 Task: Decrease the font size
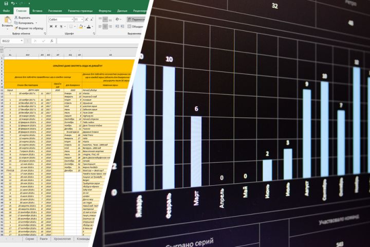(92, 20)
